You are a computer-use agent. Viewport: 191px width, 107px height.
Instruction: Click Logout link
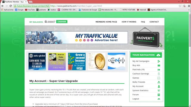(x=136, y=99)
